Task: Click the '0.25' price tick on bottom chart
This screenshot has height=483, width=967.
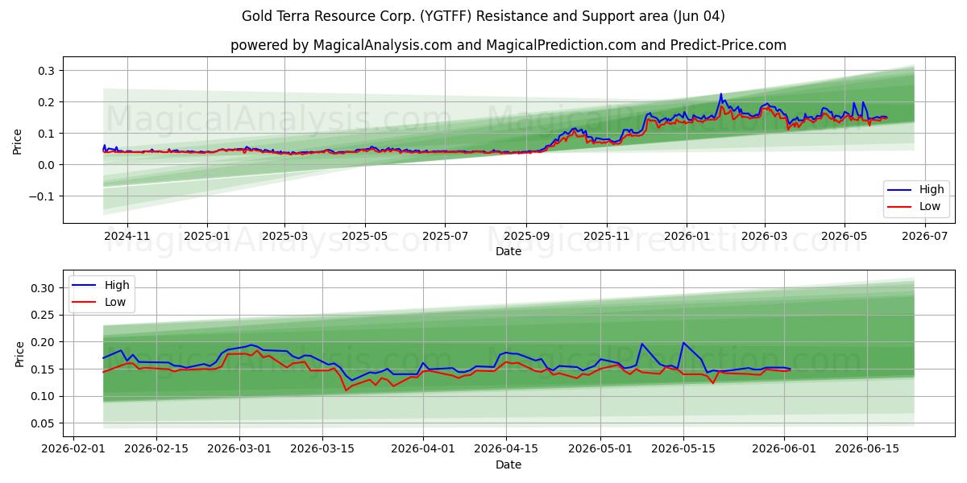Action: point(42,316)
